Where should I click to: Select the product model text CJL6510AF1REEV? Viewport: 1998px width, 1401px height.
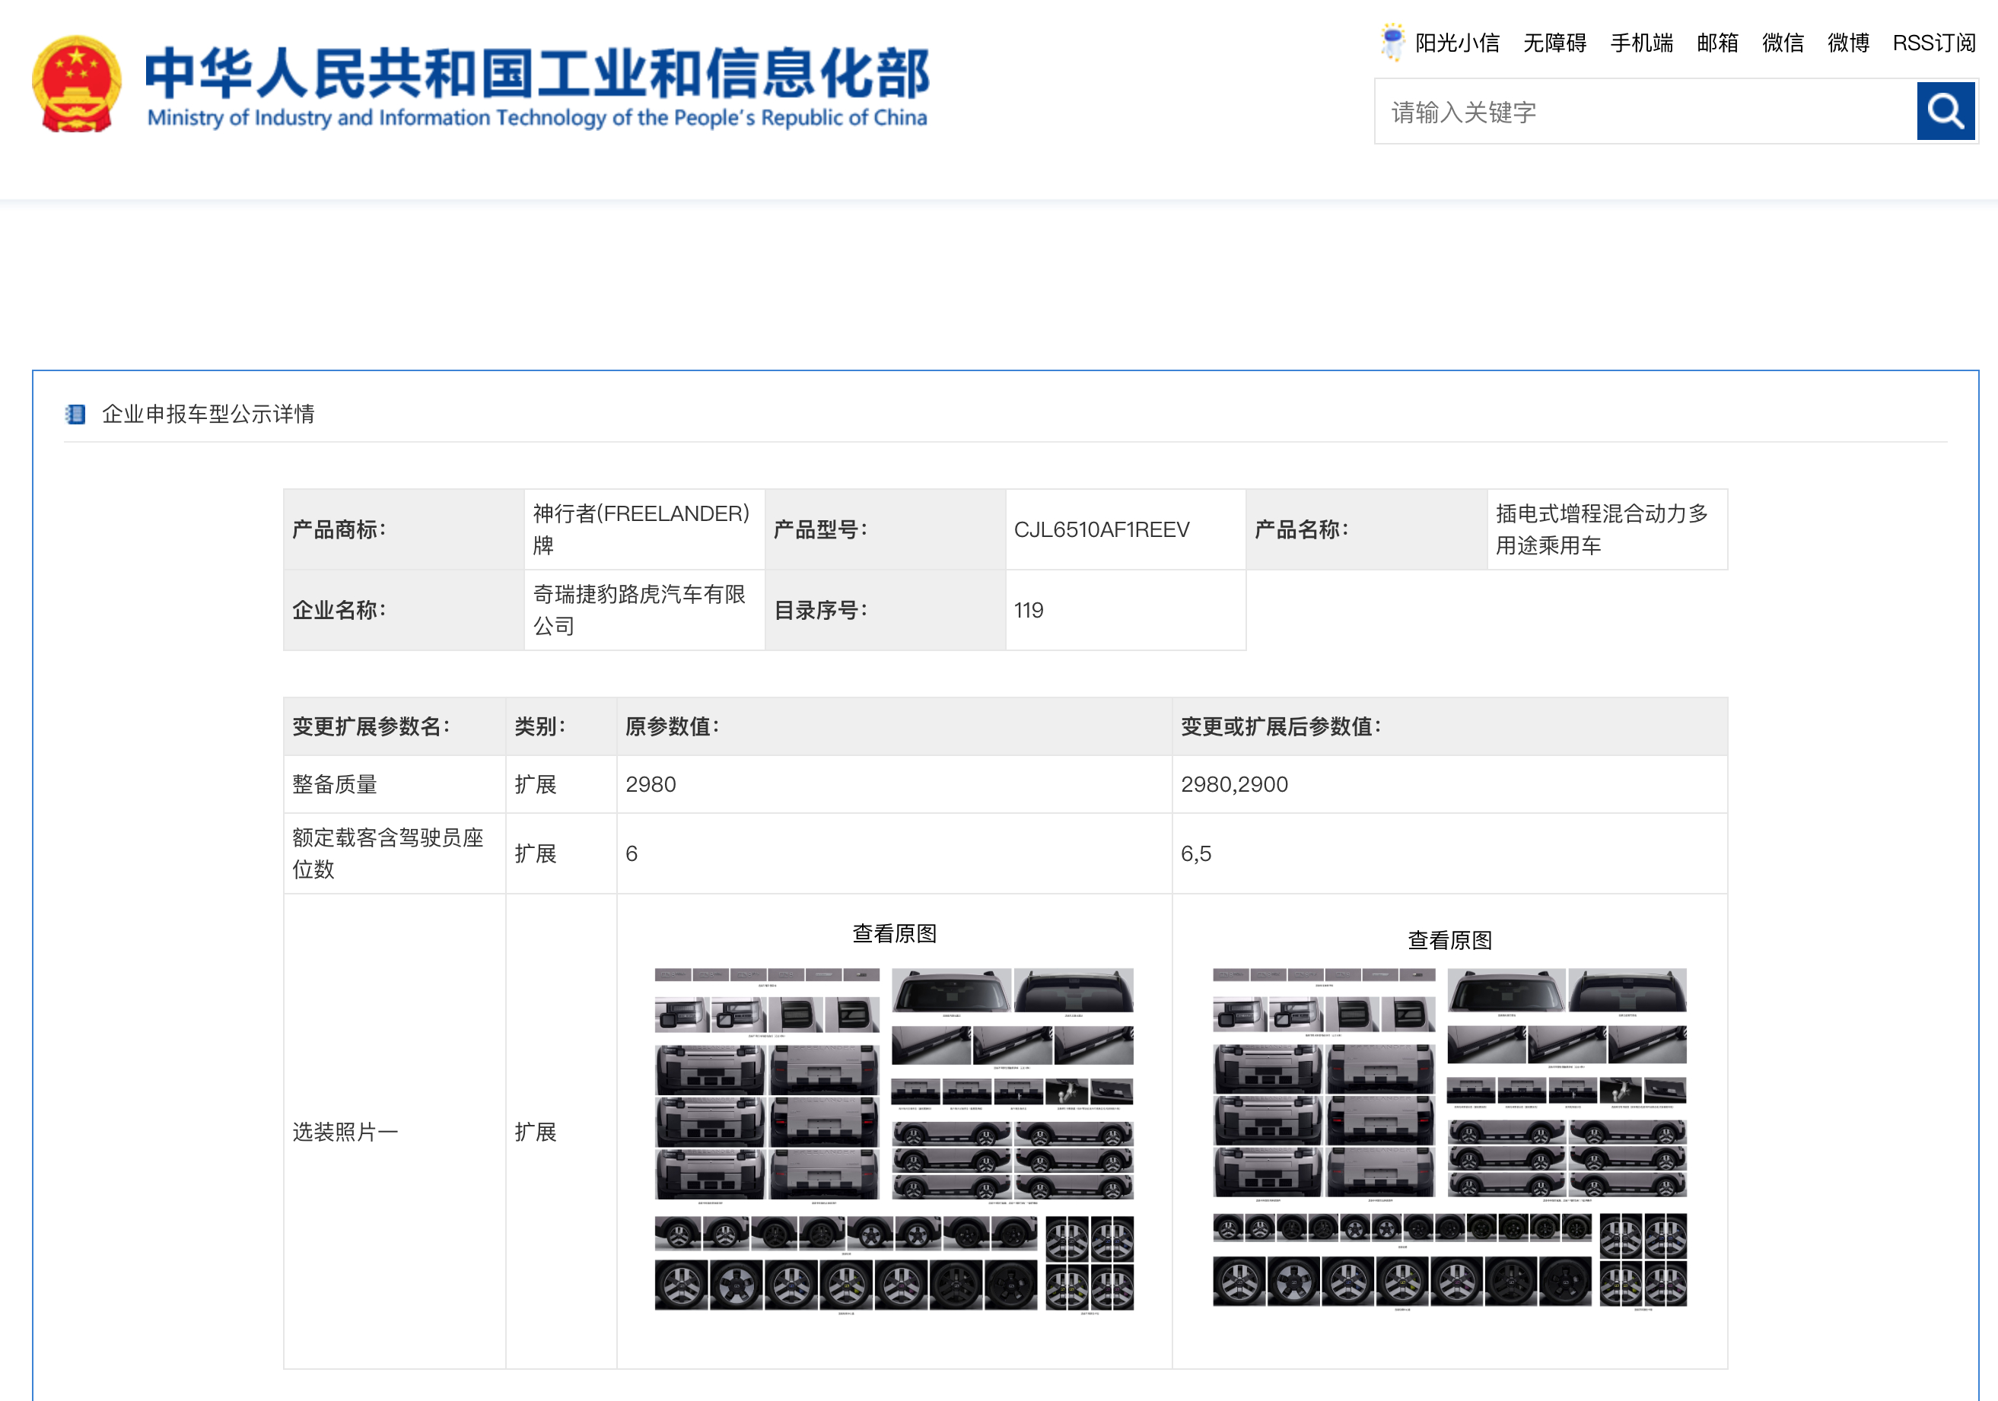click(x=1101, y=529)
